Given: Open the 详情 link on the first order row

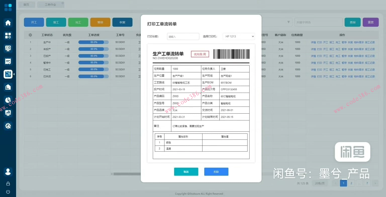Looking at the screenshot, I should tap(313, 42).
